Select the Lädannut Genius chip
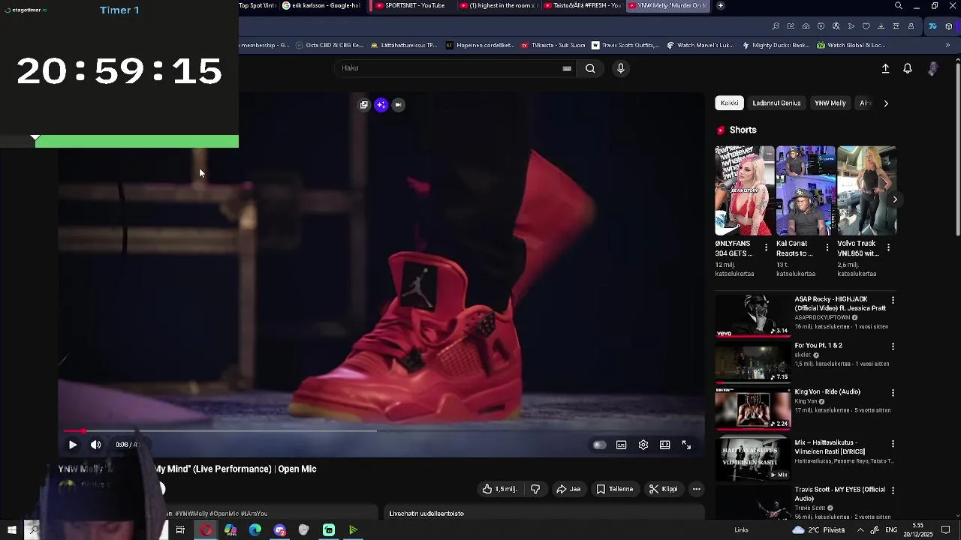 776,103
